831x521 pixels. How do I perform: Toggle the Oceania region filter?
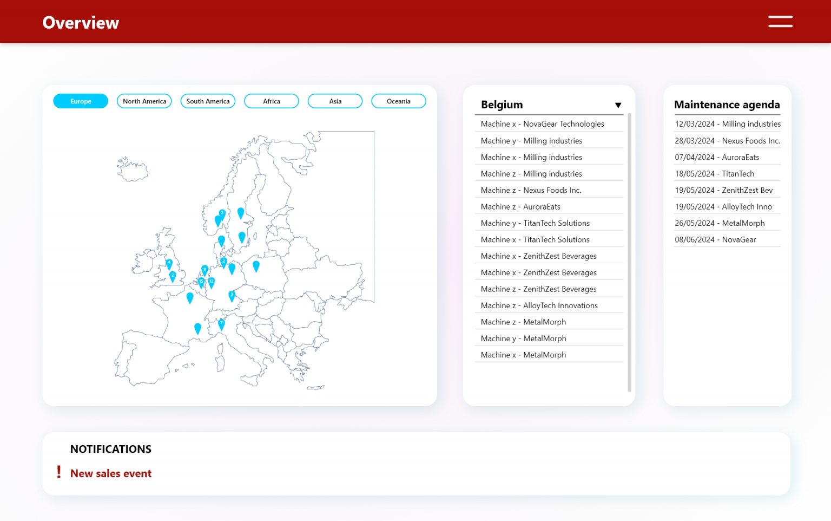(399, 101)
